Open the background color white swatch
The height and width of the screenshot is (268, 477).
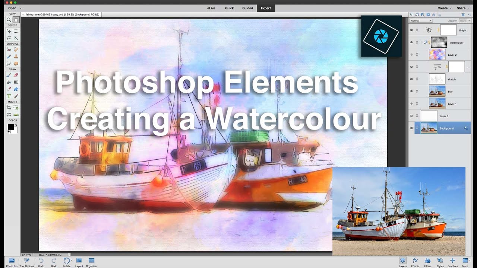tap(15, 131)
